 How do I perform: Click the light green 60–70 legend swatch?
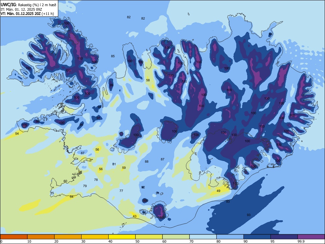coord(176,237)
